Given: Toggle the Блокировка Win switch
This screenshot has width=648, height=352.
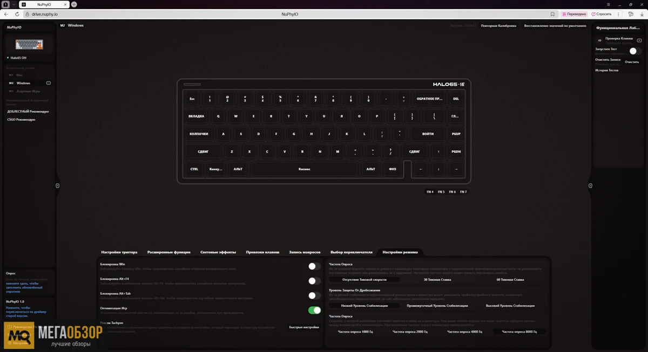Looking at the screenshot, I should [314, 266].
